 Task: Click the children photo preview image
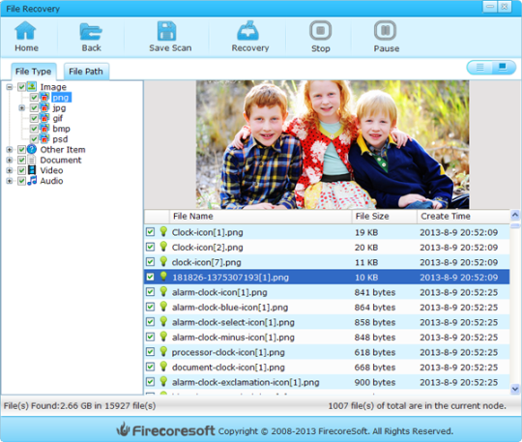click(x=333, y=144)
